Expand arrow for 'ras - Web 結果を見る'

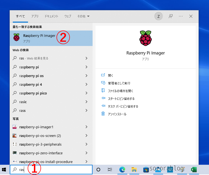pyautogui.click(x=87, y=58)
